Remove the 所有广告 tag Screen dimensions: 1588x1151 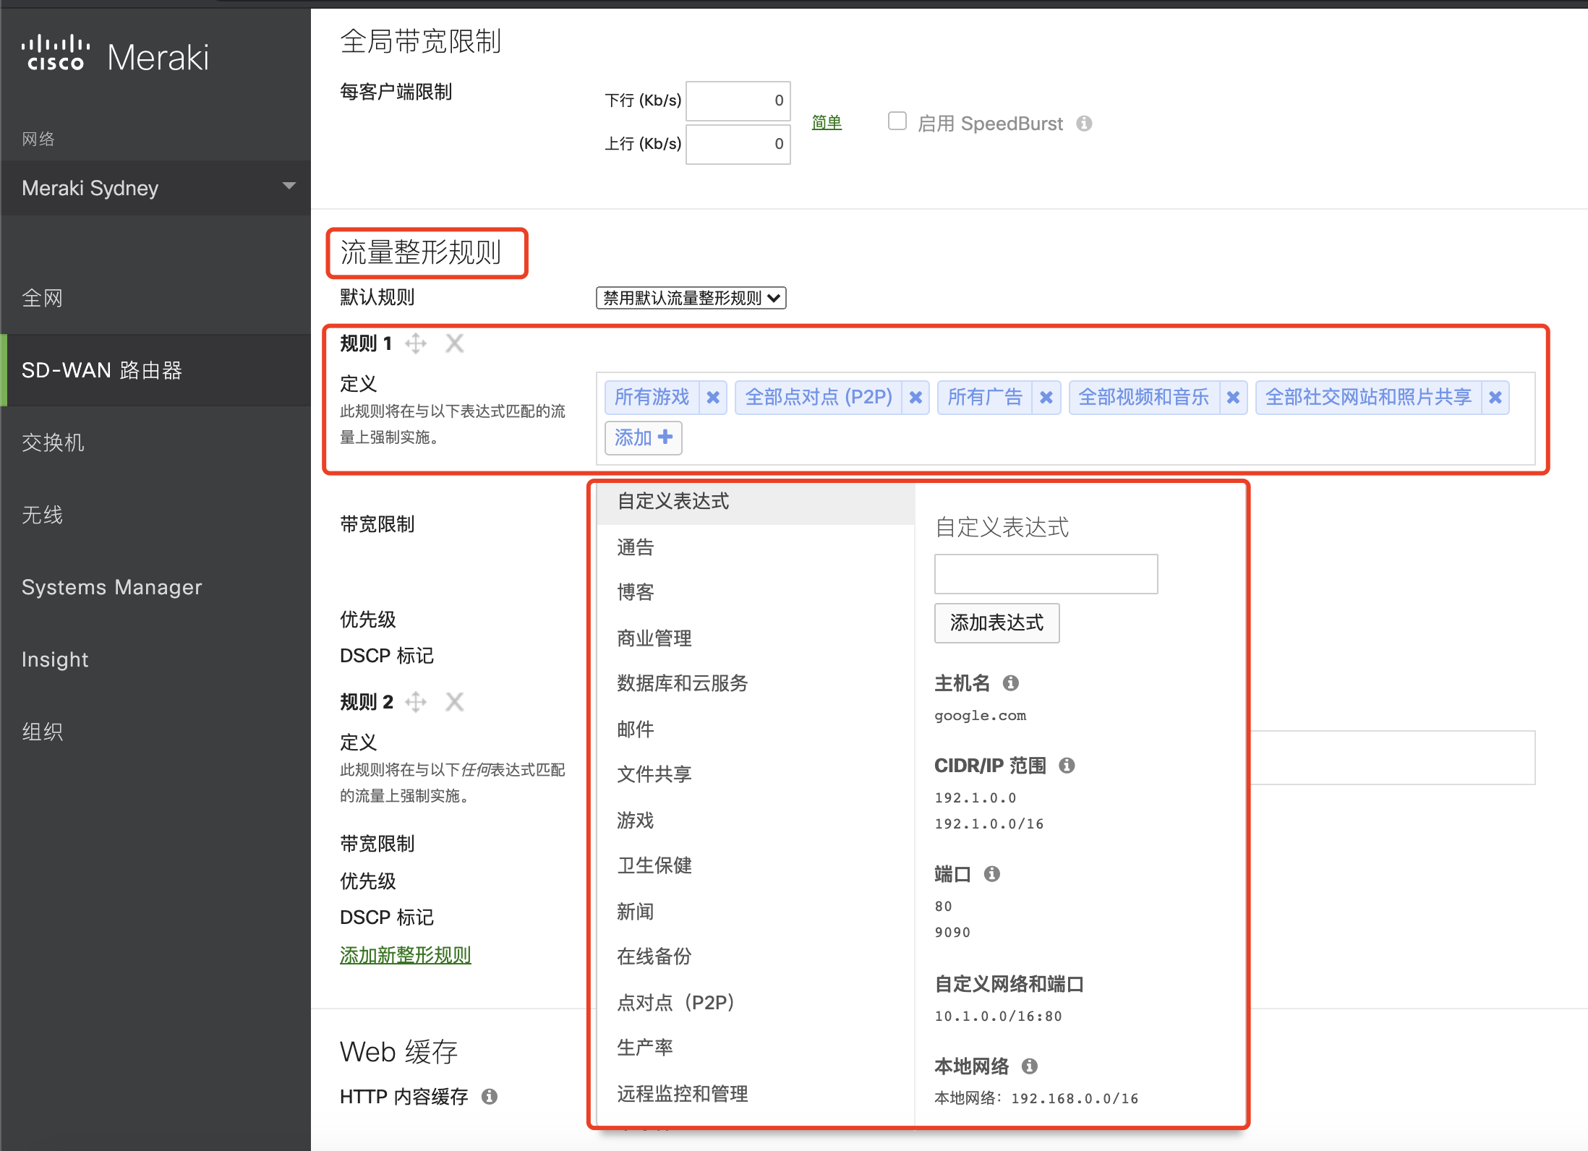tap(1046, 398)
